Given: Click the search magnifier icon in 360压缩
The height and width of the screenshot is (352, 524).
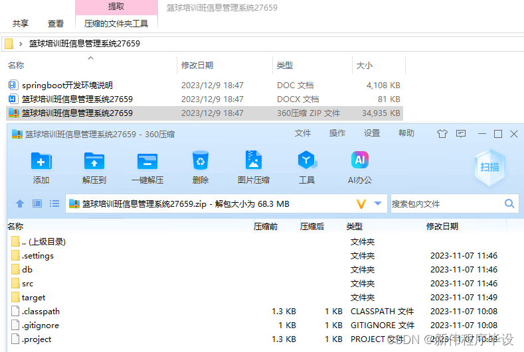Looking at the screenshot, I should pyautogui.click(x=509, y=204).
